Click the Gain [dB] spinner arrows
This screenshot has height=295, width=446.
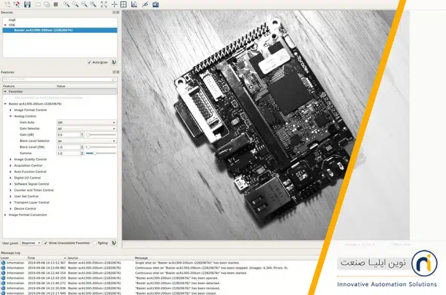tap(82, 135)
